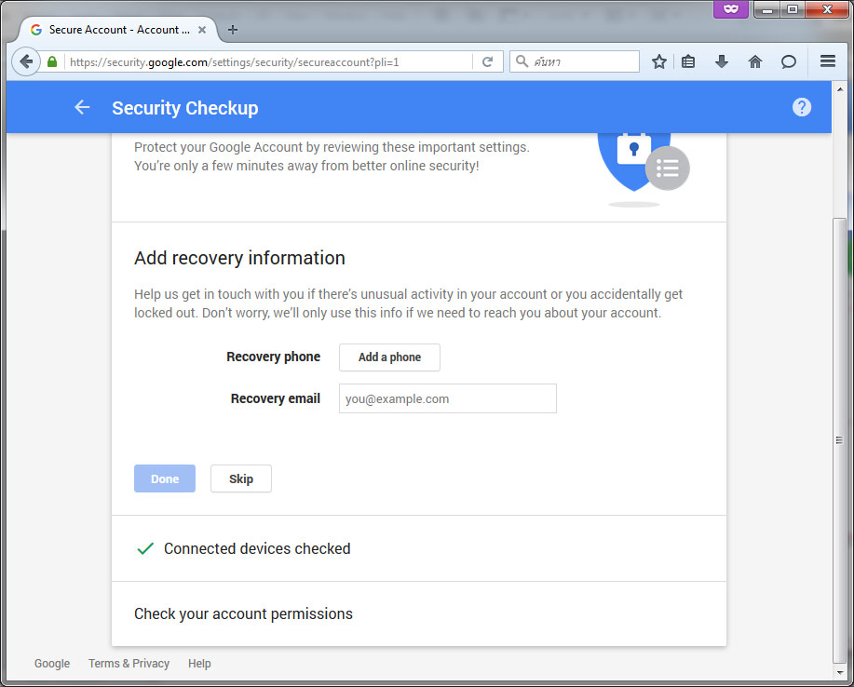Viewport: 854px width, 687px height.
Task: Click the Skip button
Action: point(241,479)
